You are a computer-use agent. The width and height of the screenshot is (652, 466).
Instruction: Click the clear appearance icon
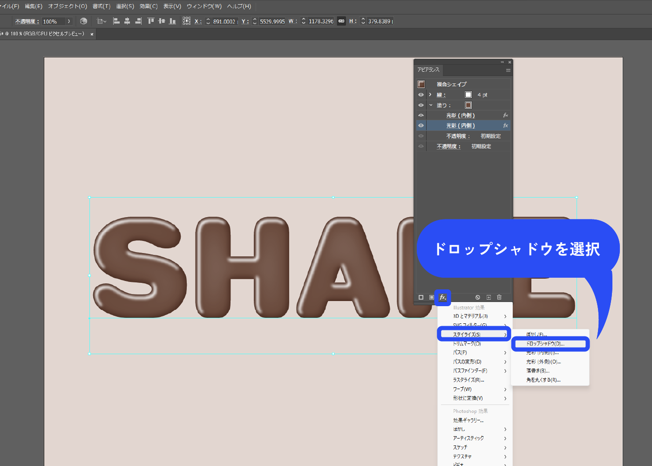click(477, 297)
